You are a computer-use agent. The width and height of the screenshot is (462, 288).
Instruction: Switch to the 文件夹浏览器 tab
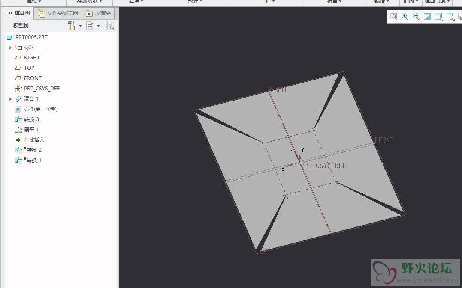coord(58,14)
